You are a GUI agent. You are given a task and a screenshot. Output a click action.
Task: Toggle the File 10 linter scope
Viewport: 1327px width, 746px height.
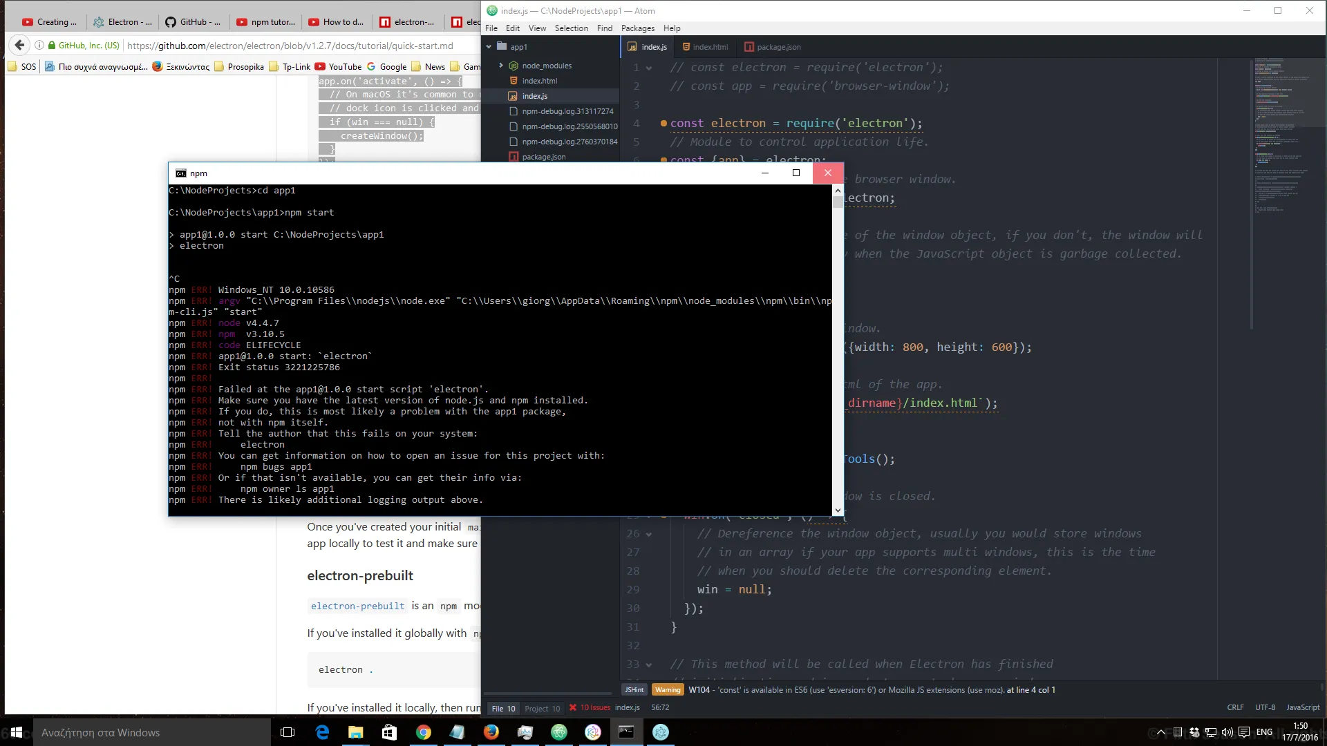coord(503,708)
